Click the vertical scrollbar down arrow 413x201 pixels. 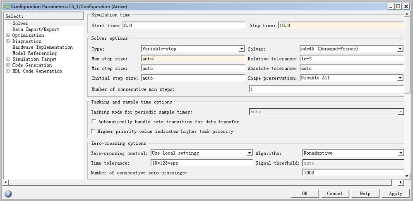point(407,176)
